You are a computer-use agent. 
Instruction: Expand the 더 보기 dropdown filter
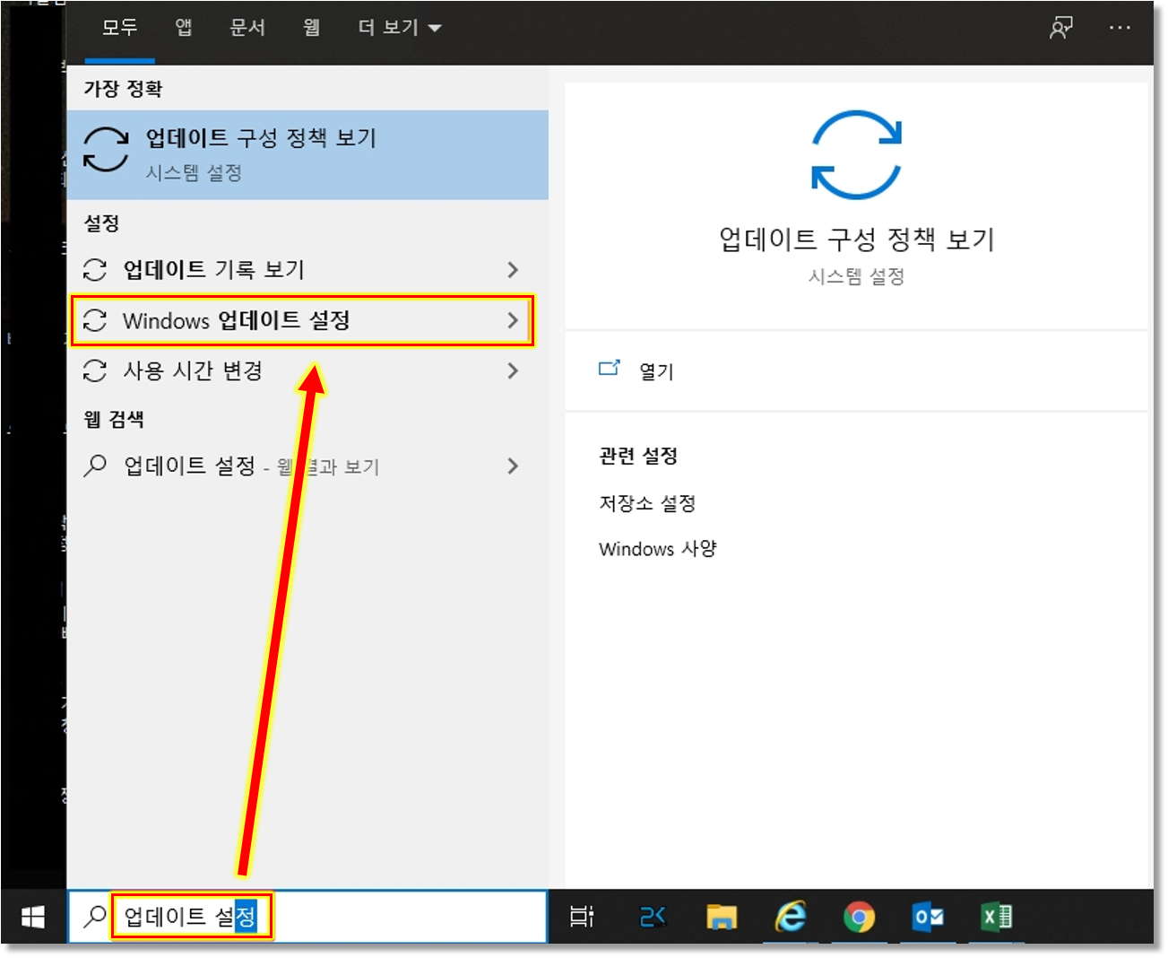pyautogui.click(x=400, y=28)
